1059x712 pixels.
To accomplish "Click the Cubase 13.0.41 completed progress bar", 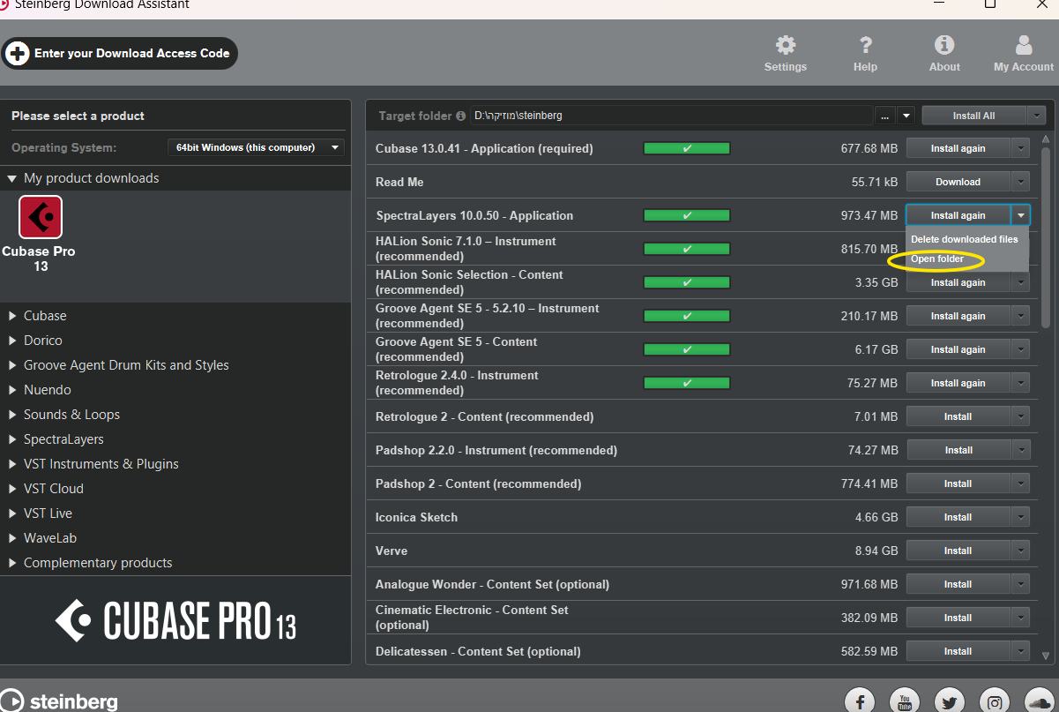I will click(x=687, y=148).
